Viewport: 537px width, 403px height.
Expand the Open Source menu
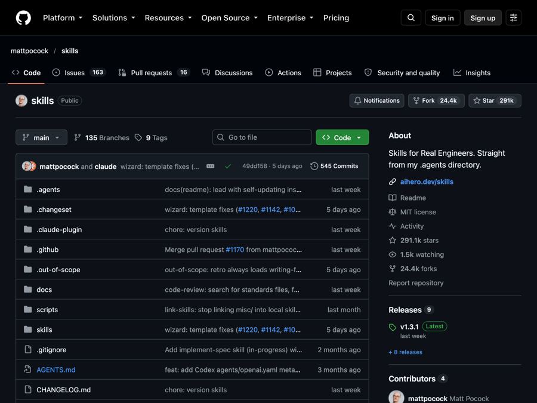pyautogui.click(x=230, y=18)
